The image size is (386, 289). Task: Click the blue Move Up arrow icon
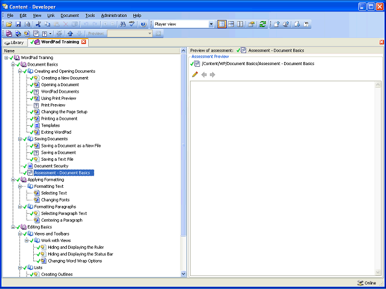71,34
